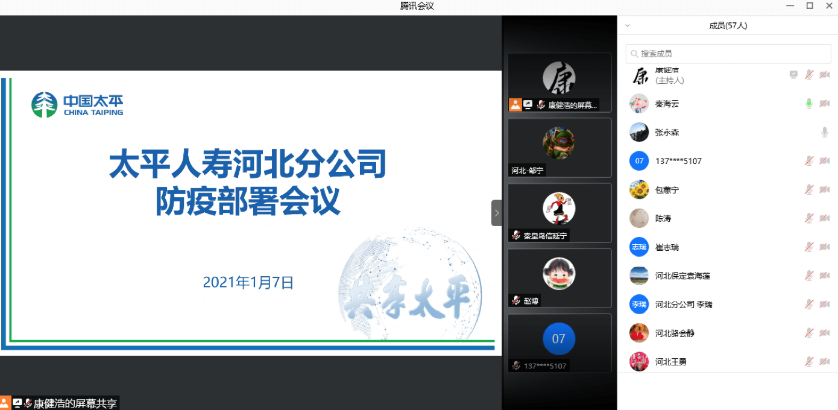
Task: Collapse the 成员(57人) panel chevron
Action: tap(628, 26)
